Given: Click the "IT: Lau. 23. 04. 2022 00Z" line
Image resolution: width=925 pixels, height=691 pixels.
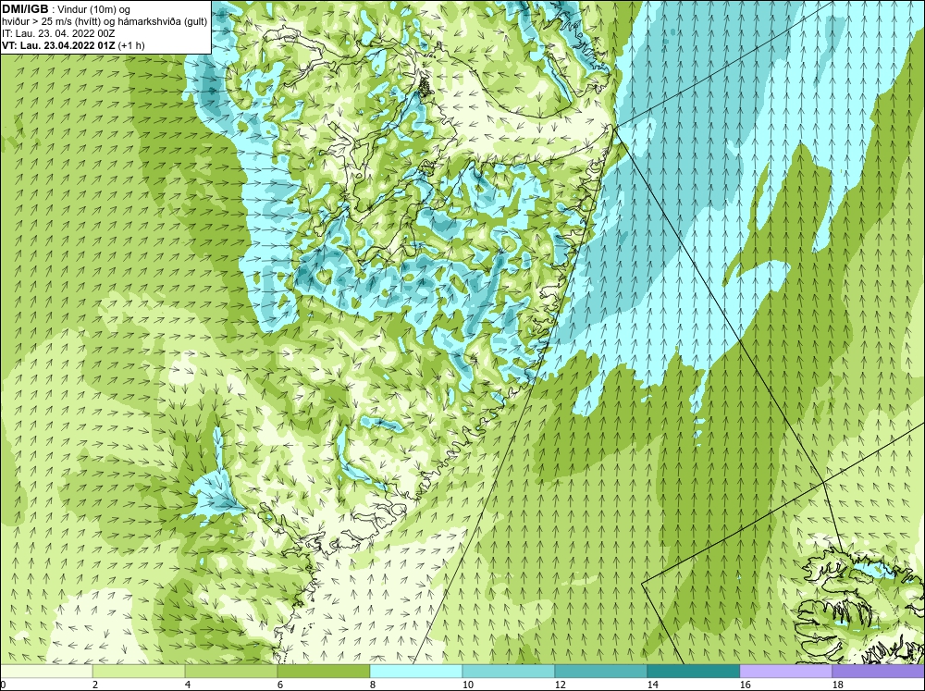Looking at the screenshot, I should pyautogui.click(x=57, y=33).
